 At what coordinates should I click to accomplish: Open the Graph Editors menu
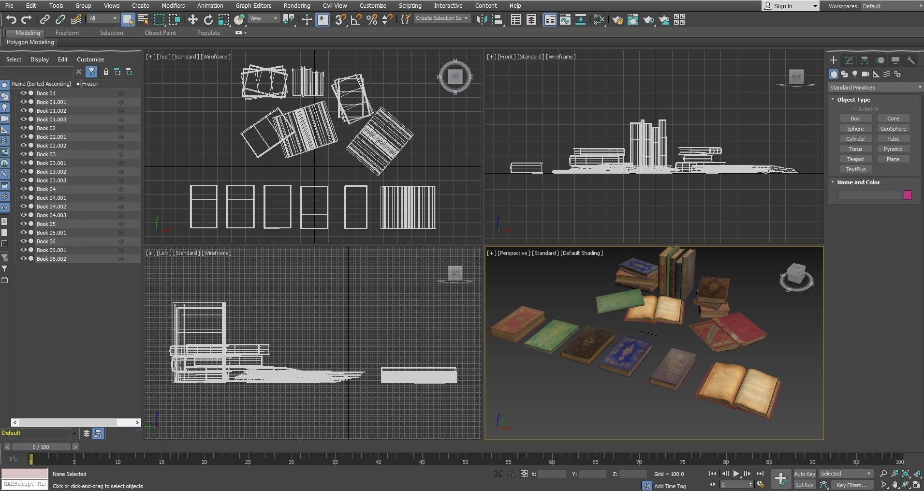point(253,6)
